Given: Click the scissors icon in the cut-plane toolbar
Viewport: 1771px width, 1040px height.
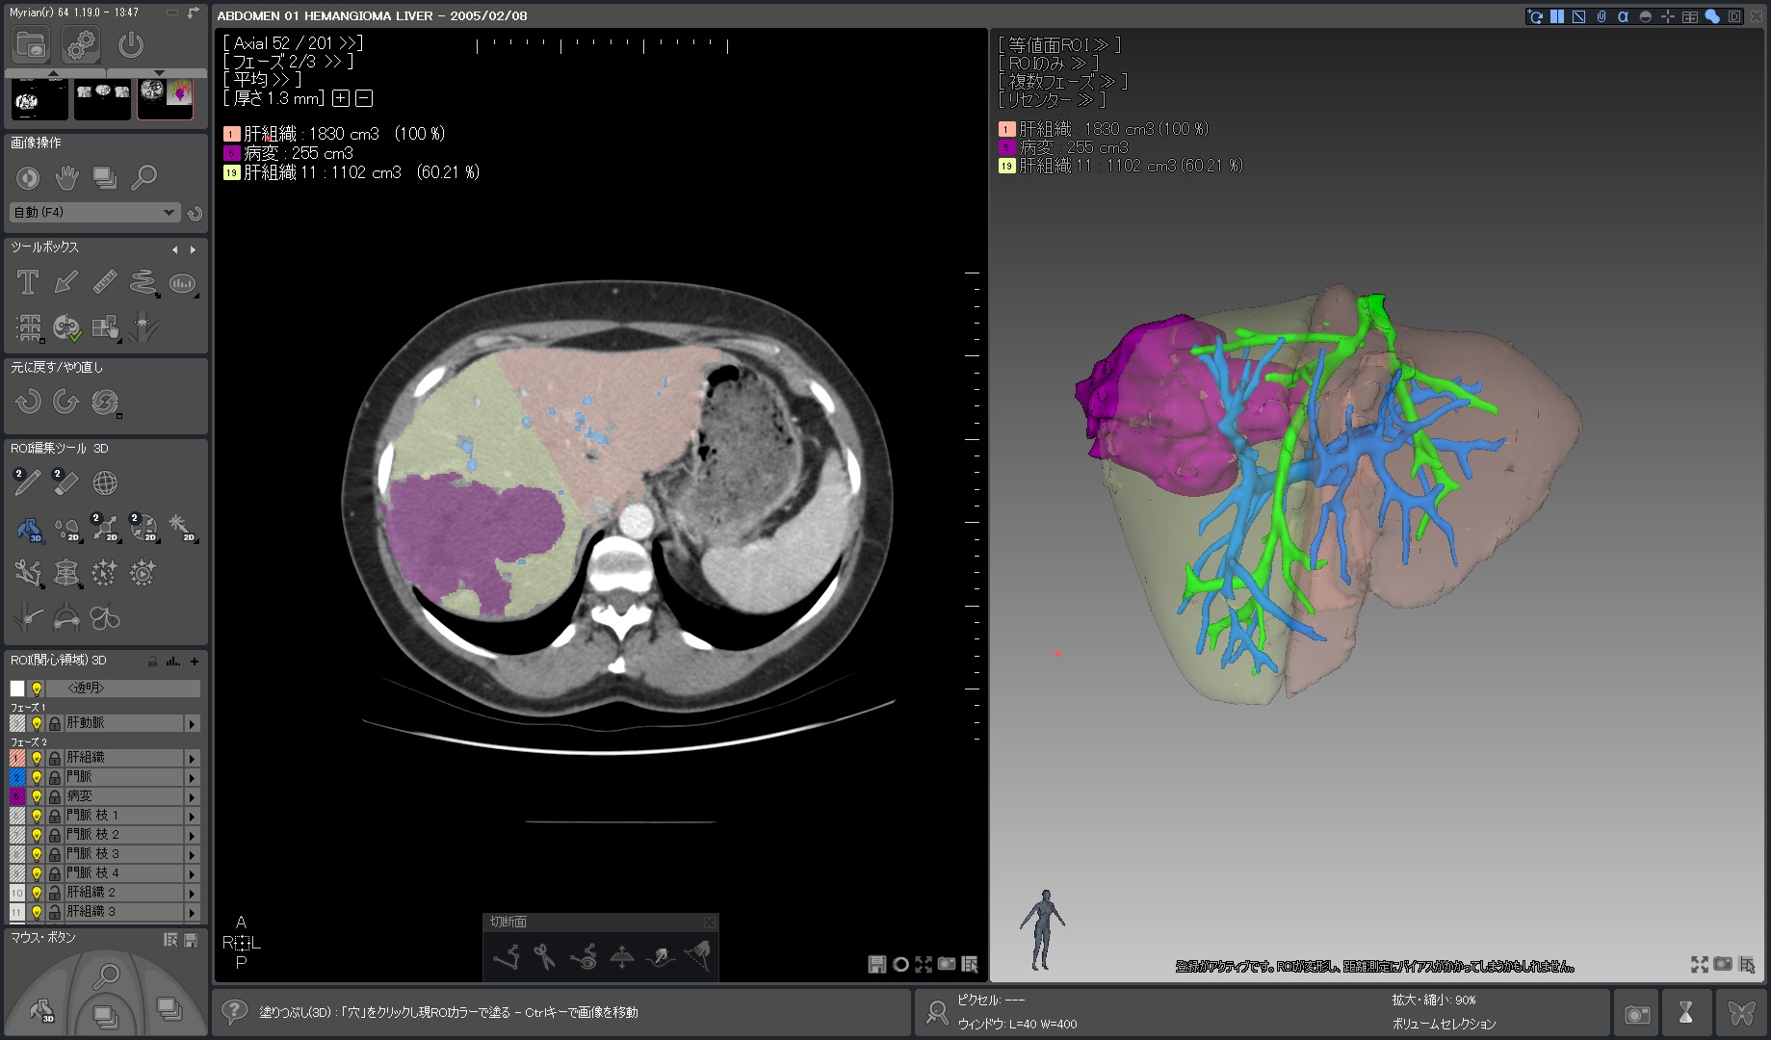Looking at the screenshot, I should pos(544,957).
